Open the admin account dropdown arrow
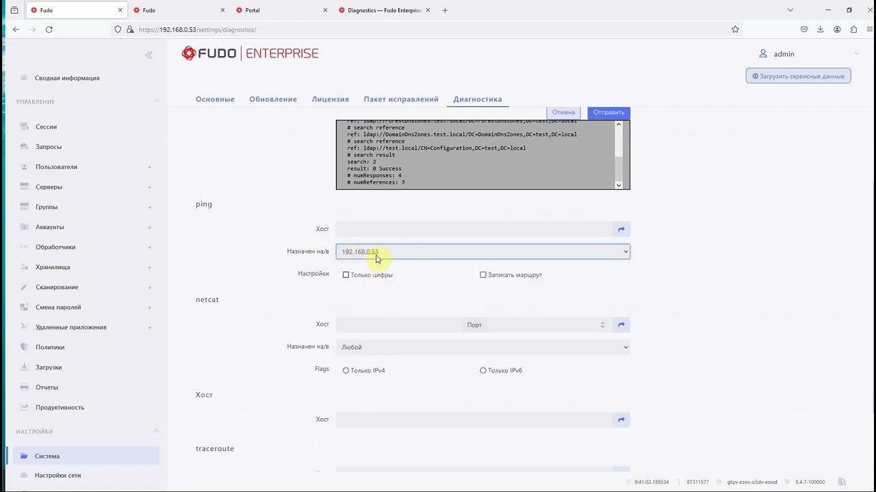 pos(856,54)
